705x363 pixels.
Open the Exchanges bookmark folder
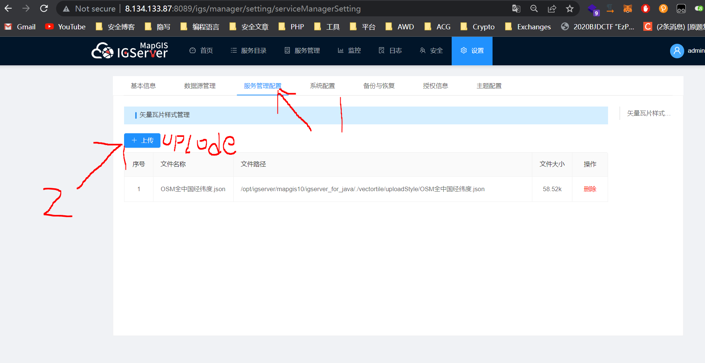click(x=528, y=27)
